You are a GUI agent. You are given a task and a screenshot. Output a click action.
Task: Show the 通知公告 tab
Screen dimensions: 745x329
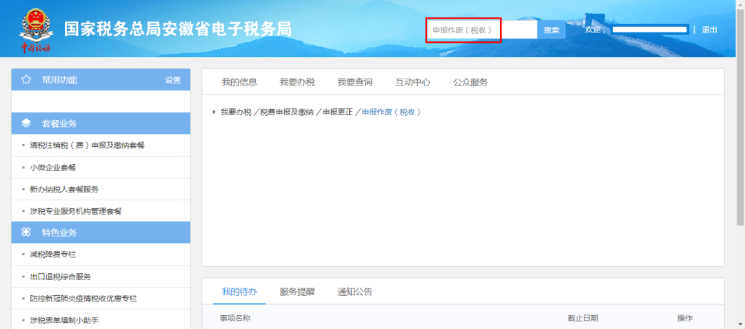point(355,292)
